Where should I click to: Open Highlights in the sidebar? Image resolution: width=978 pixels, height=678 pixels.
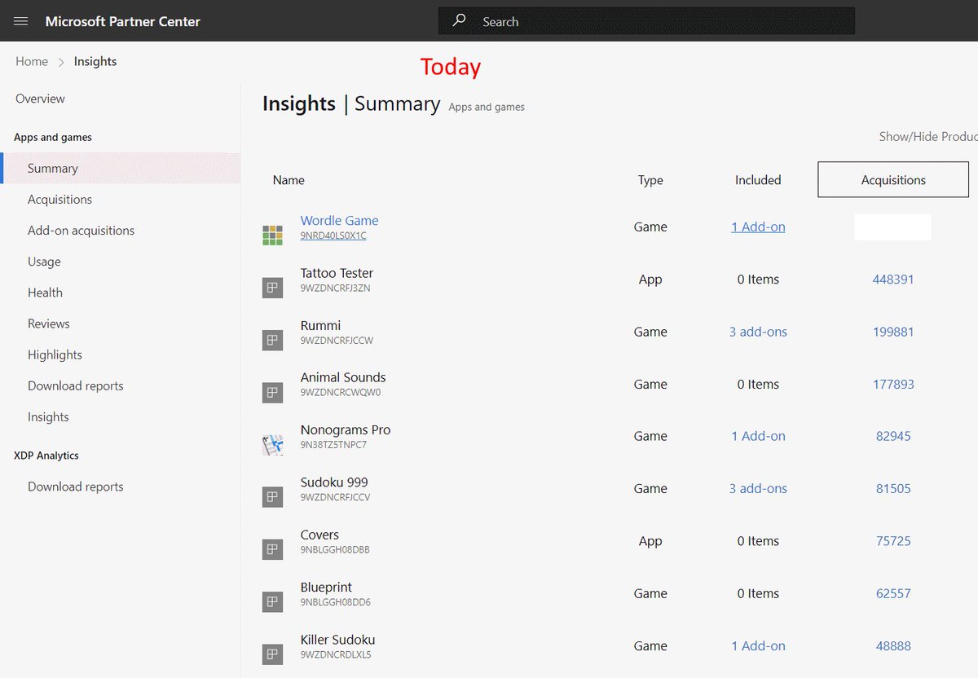point(55,354)
